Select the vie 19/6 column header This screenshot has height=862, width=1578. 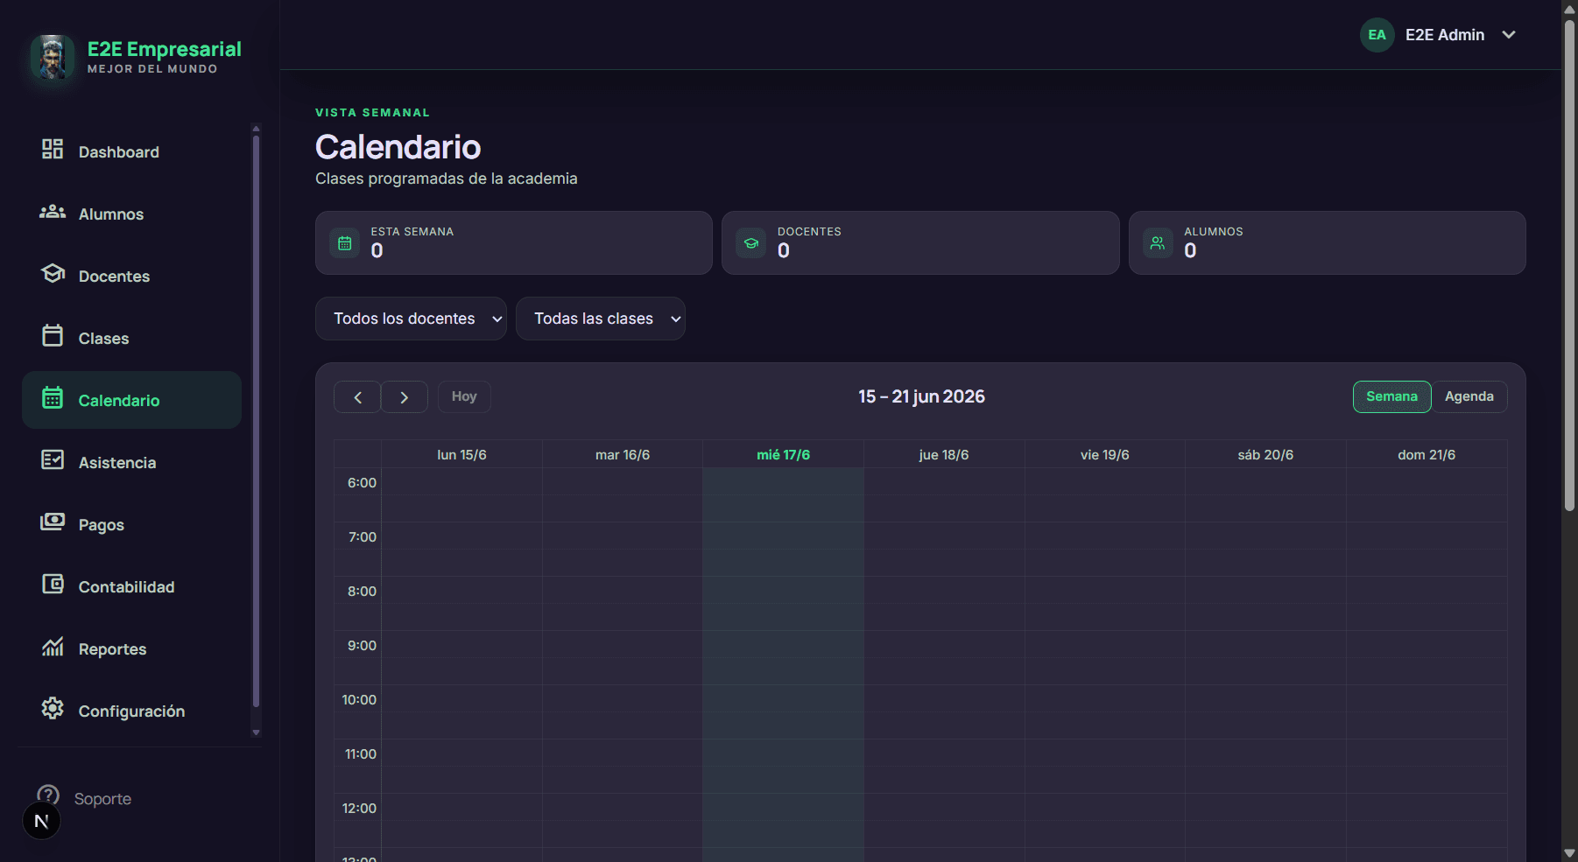[1104, 455]
